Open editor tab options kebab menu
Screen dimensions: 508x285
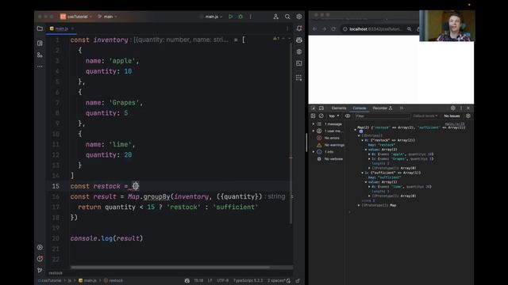[287, 28]
